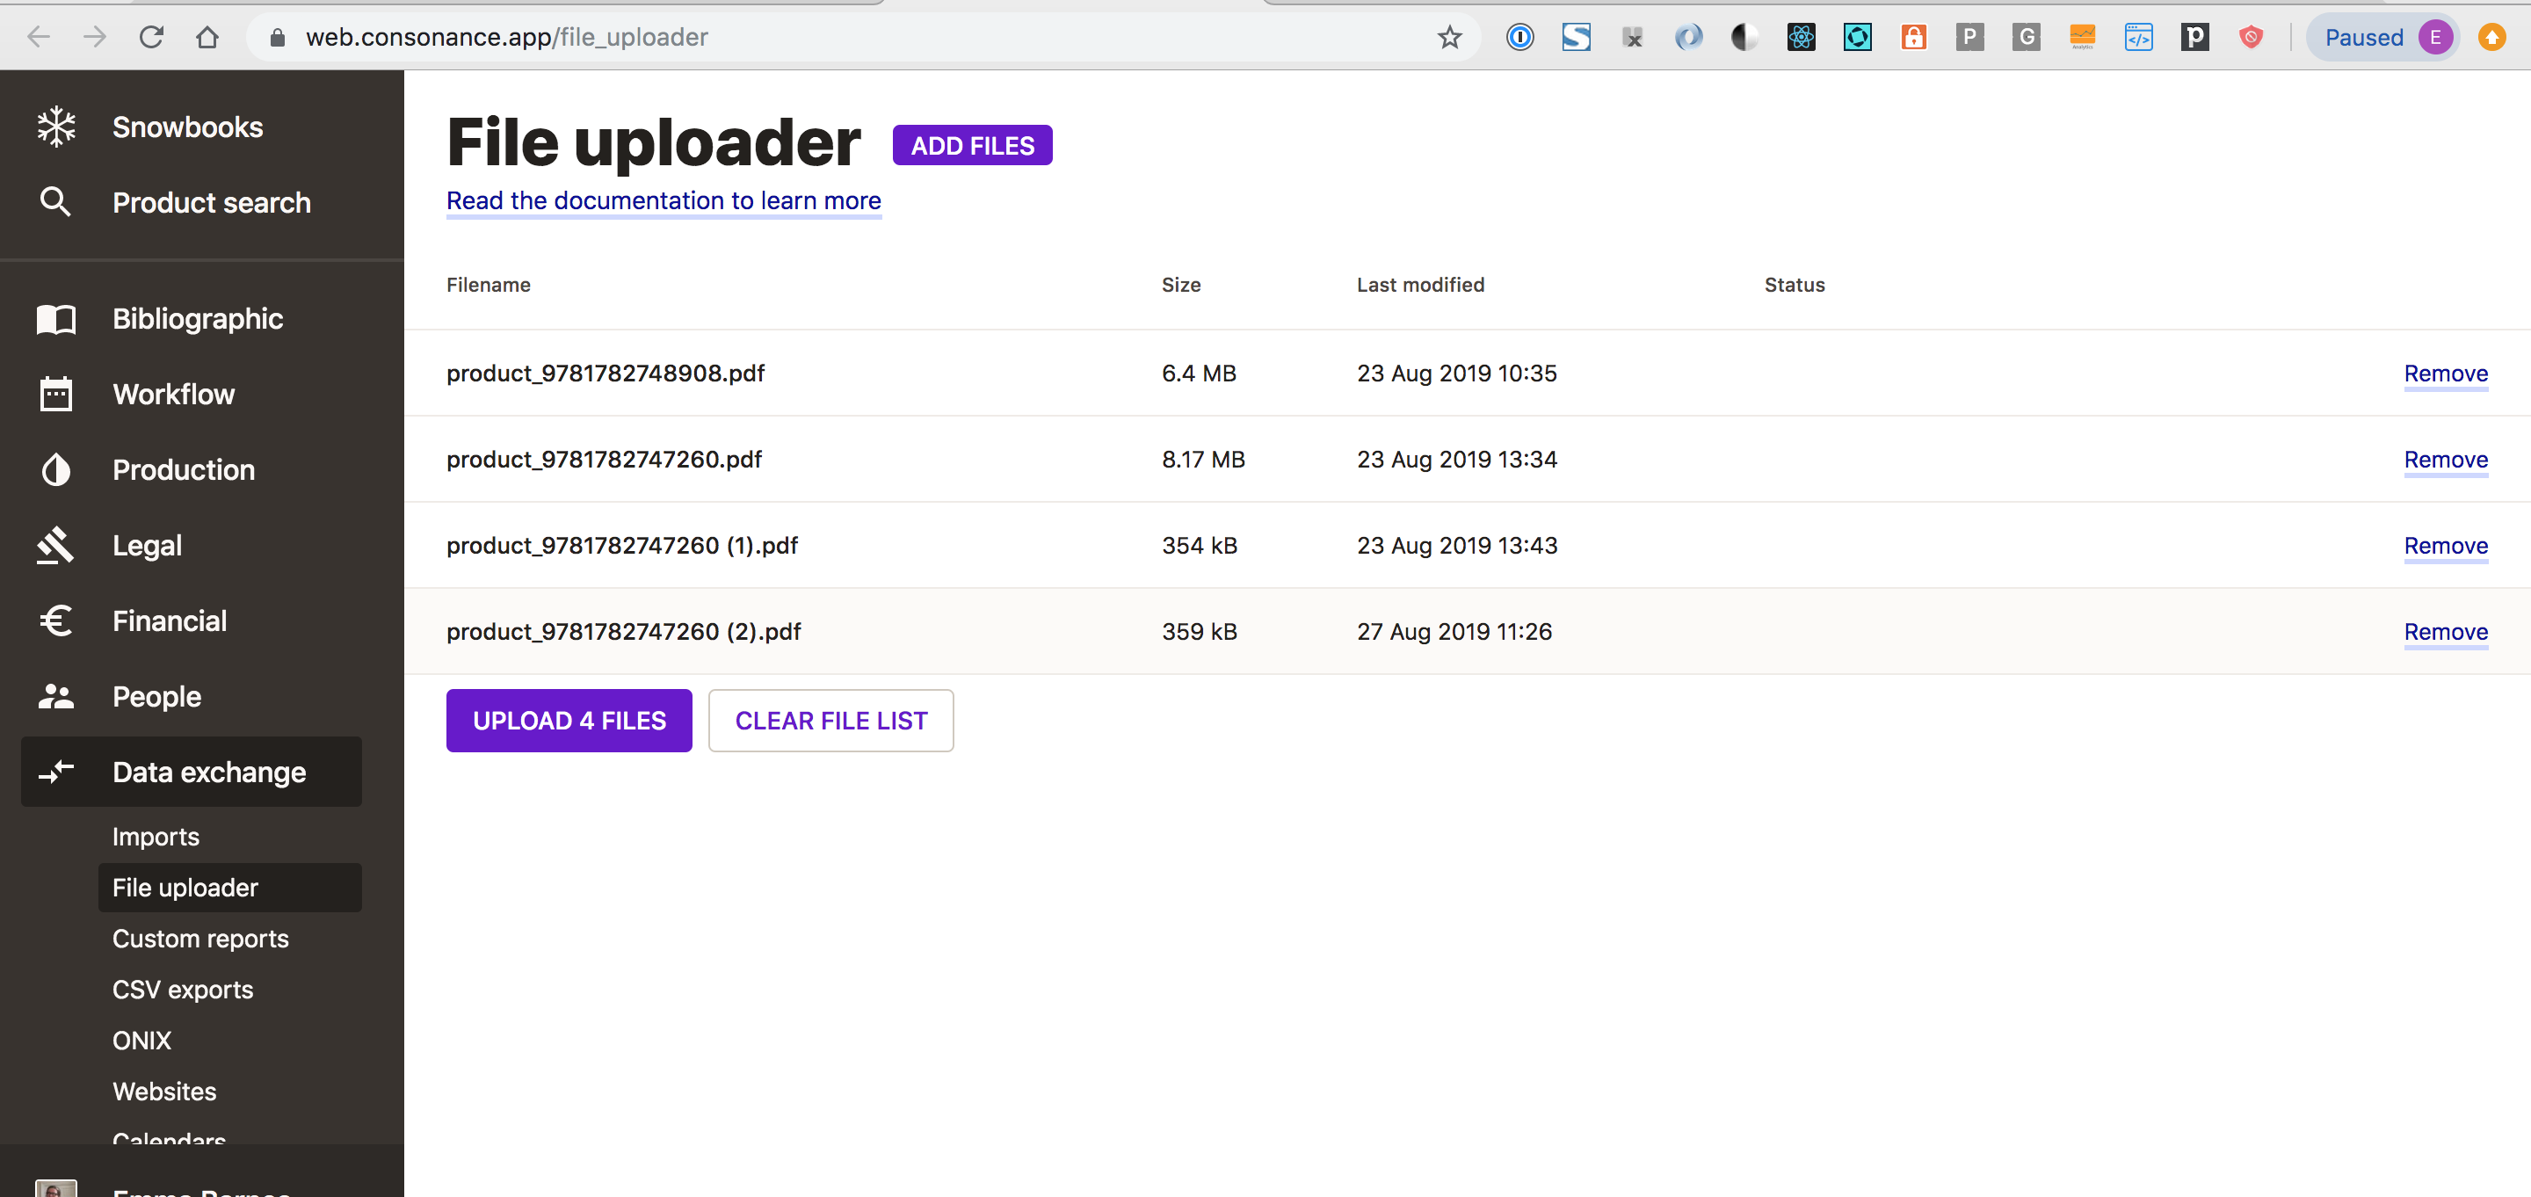Click the Workflow calendar icon

pyautogui.click(x=56, y=394)
